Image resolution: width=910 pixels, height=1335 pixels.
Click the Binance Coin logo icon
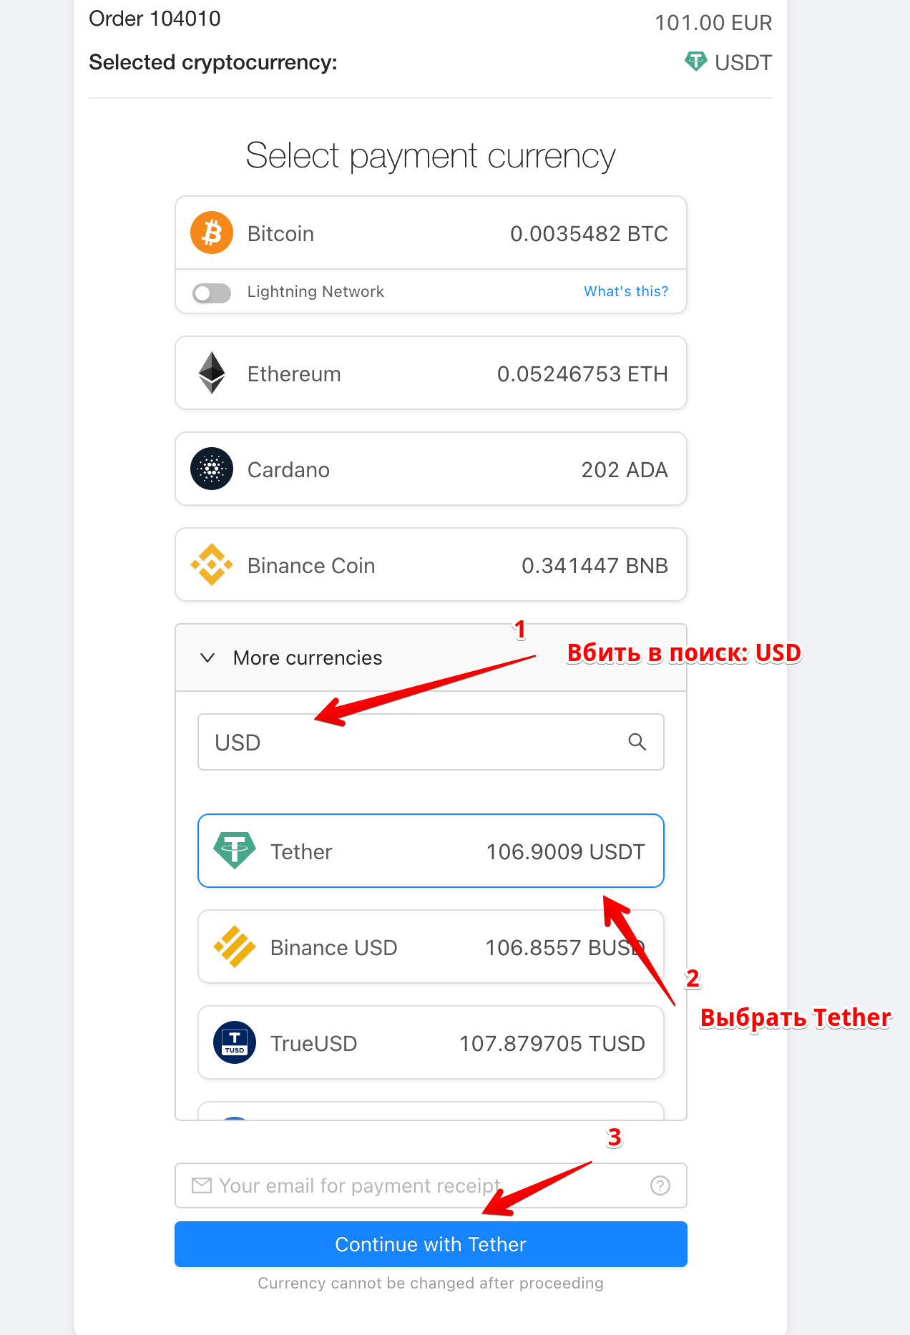pyautogui.click(x=212, y=564)
